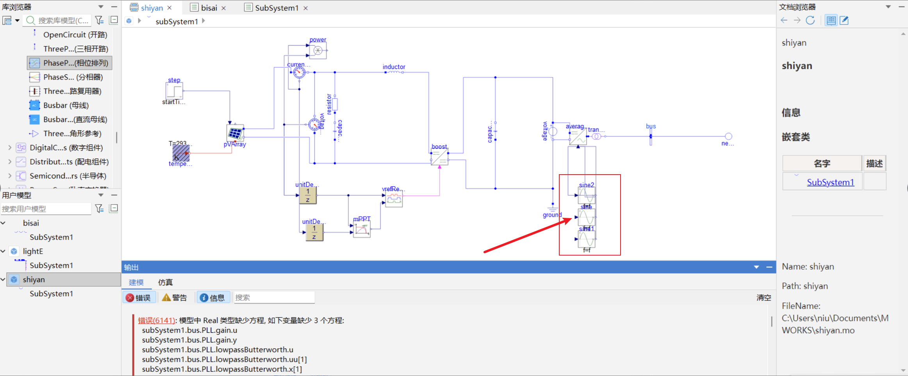Image resolution: width=908 pixels, height=376 pixels.
Task: Select PhaseP...(相位排列) library item
Action: [70, 63]
